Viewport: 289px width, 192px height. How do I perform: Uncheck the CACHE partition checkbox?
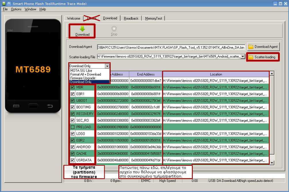pos(73,154)
